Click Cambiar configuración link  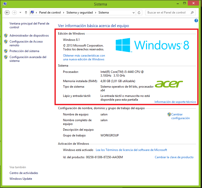point(180,116)
